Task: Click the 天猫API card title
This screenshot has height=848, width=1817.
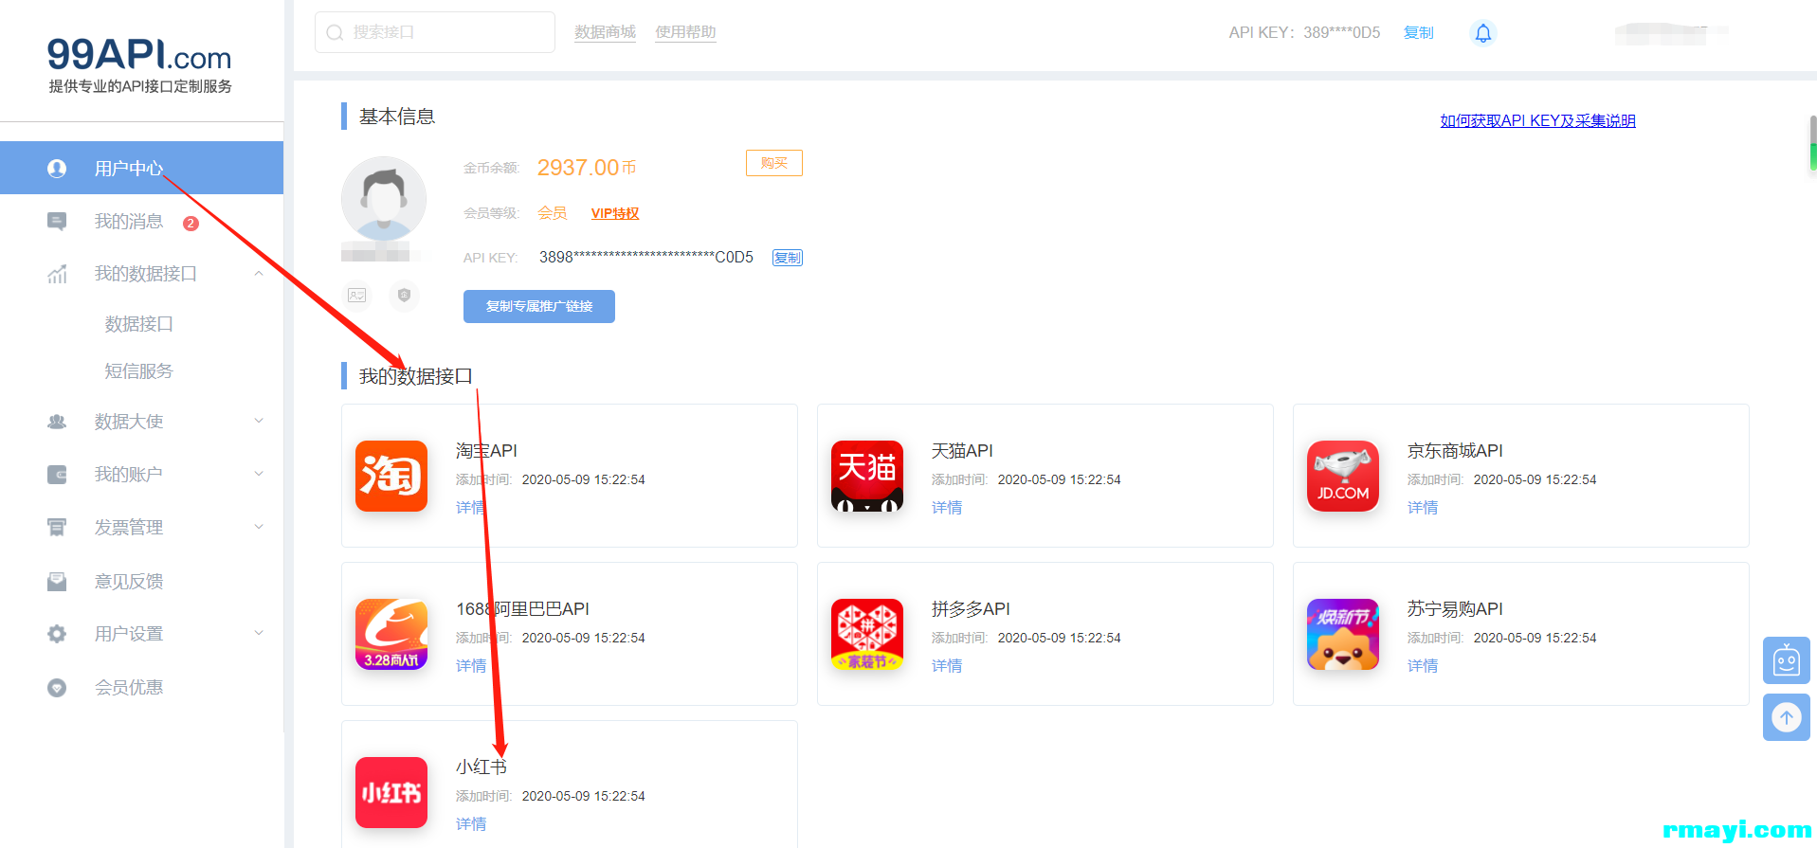Action: (962, 451)
